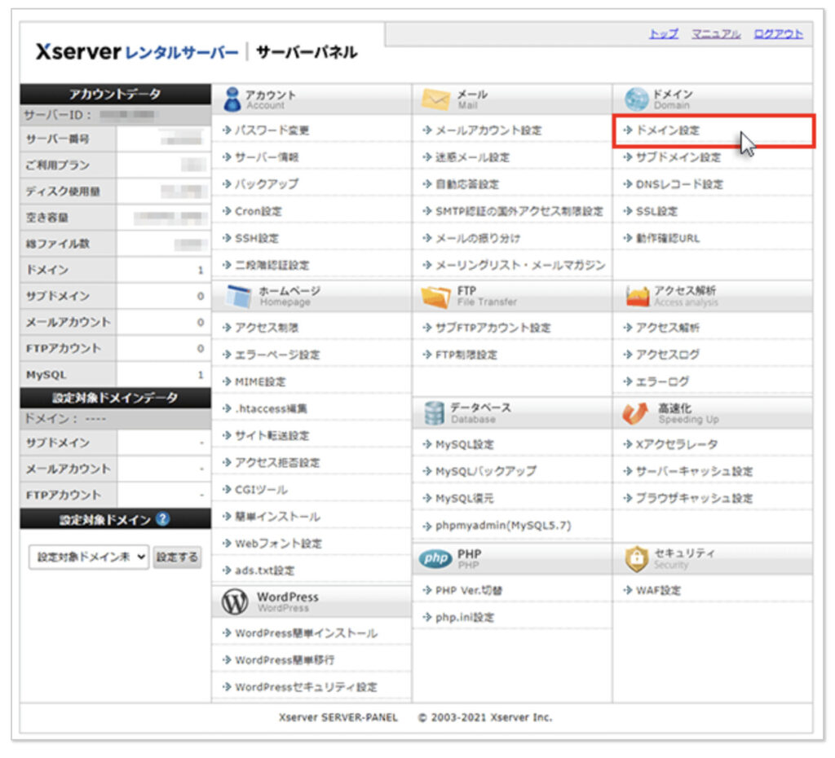Open メーリングリスト・メールマガジン
Screen dimensions: 835x758
pos(520,266)
